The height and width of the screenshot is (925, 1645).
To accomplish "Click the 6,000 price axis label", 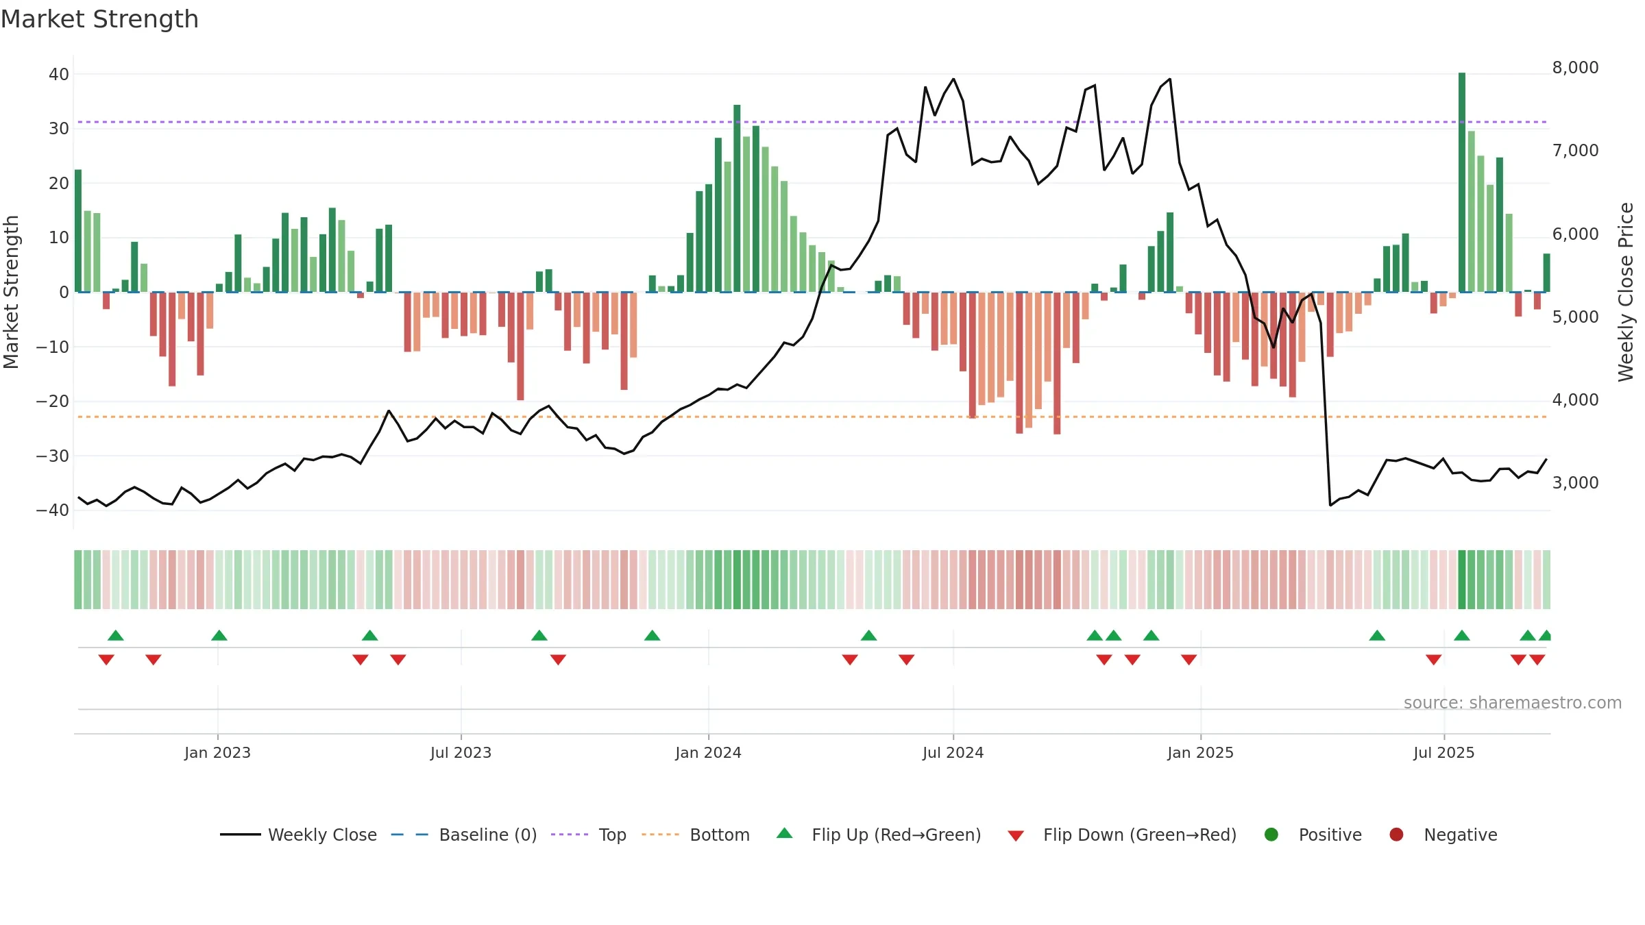I will point(1575,234).
